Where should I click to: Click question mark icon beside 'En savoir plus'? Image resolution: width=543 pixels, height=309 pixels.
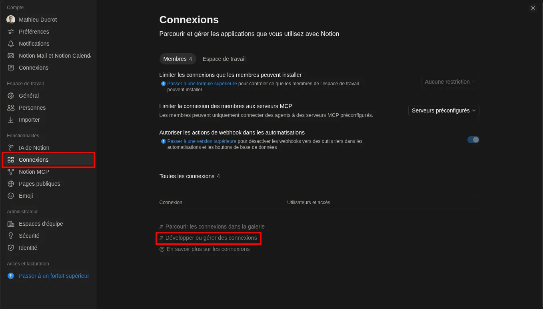click(x=162, y=249)
